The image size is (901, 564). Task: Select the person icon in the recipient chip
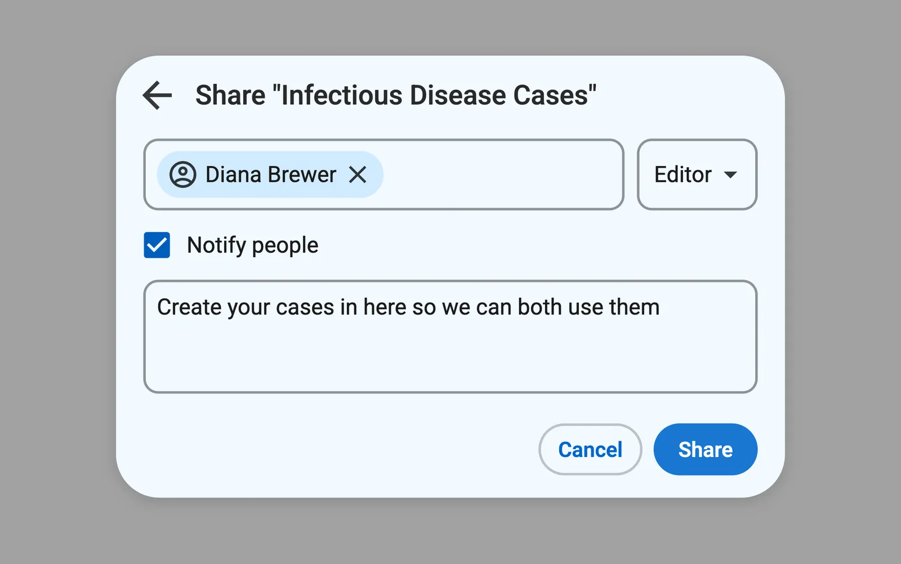[182, 174]
